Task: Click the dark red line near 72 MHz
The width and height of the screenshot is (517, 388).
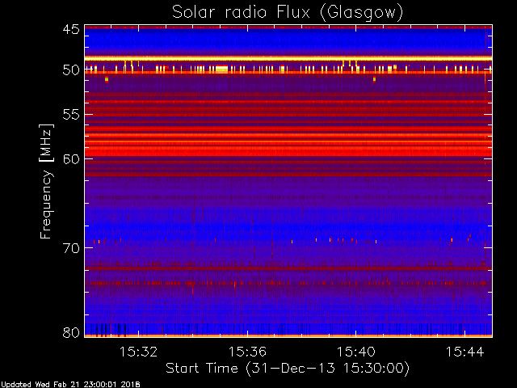Action: 288,268
